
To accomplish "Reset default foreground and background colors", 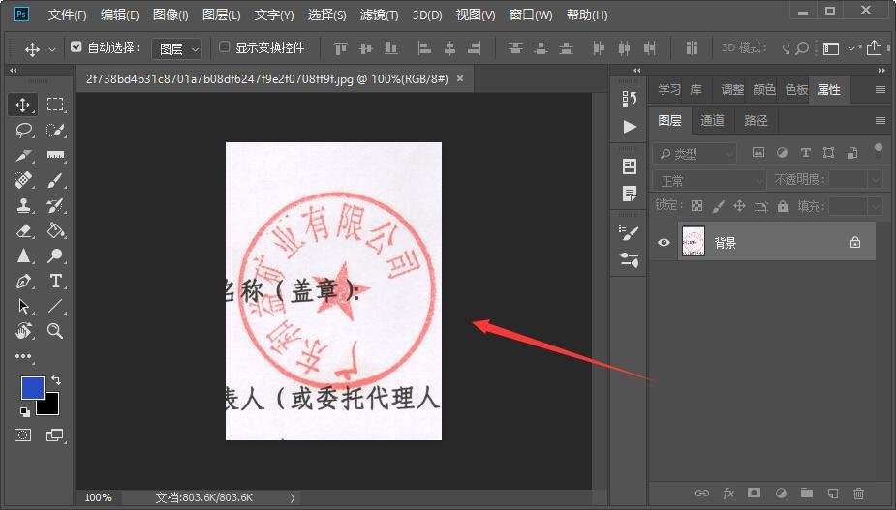I will [24, 411].
